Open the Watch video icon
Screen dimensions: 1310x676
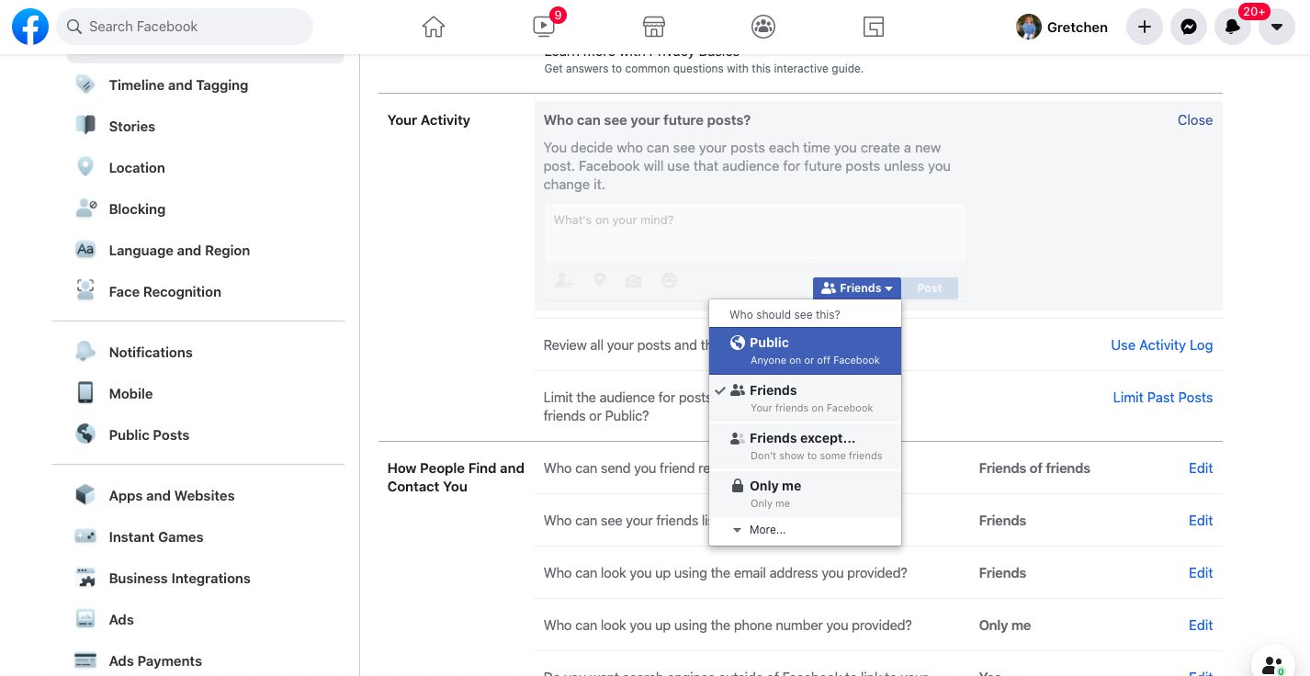pos(544,28)
